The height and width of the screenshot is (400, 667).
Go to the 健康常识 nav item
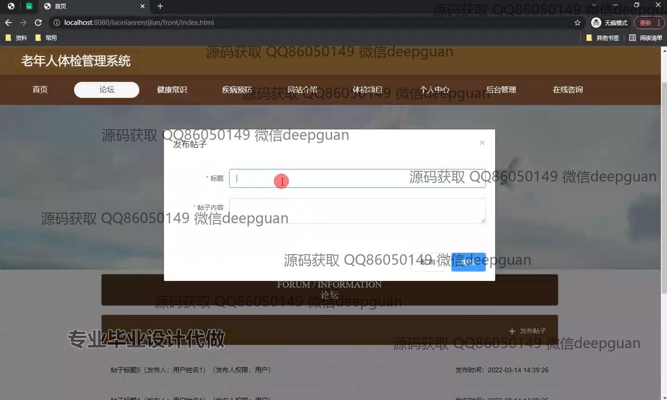pos(172,90)
